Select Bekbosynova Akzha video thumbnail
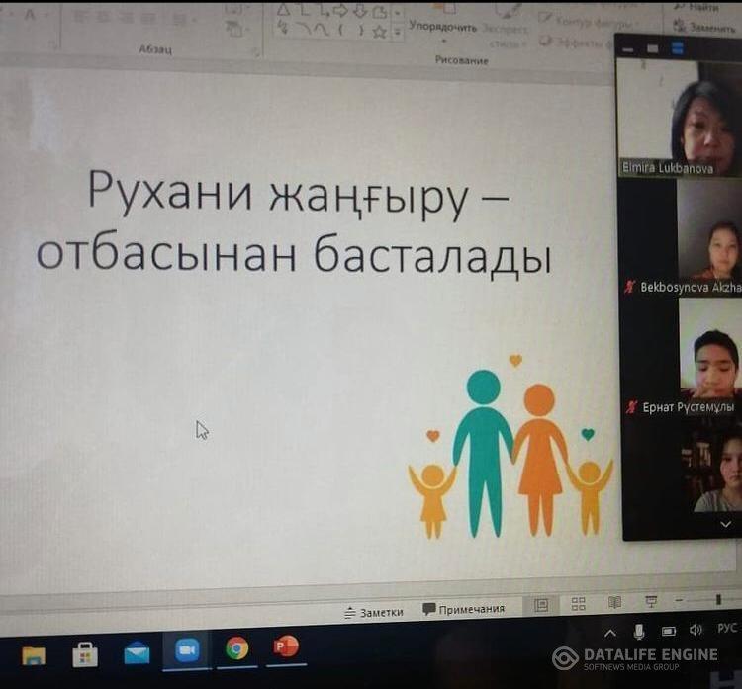This screenshot has width=742, height=689. pos(682,237)
